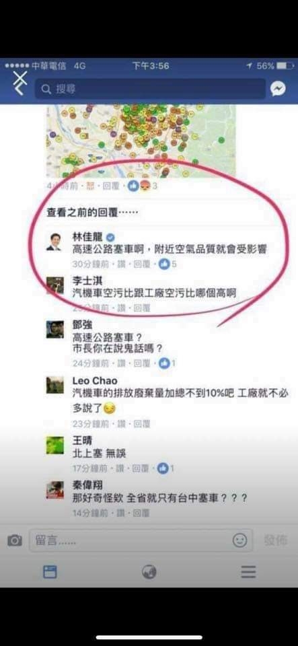This screenshot has height=646, width=298.
Task: Open emoji picker in the comment field
Action: (x=239, y=540)
